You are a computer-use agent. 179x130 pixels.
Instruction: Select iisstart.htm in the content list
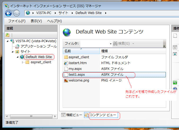coord(78,63)
